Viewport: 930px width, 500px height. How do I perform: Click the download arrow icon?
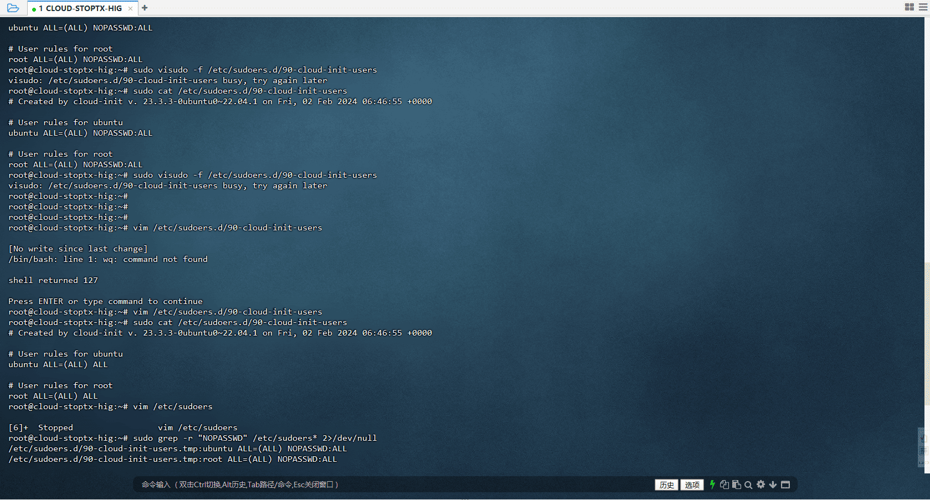coord(773,484)
